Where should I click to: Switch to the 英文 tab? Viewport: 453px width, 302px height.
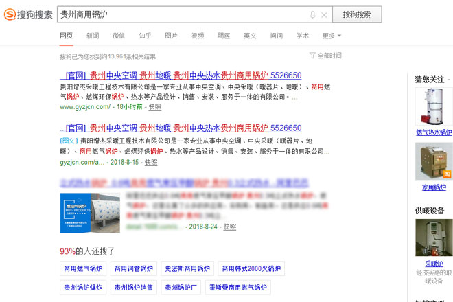pos(250,36)
